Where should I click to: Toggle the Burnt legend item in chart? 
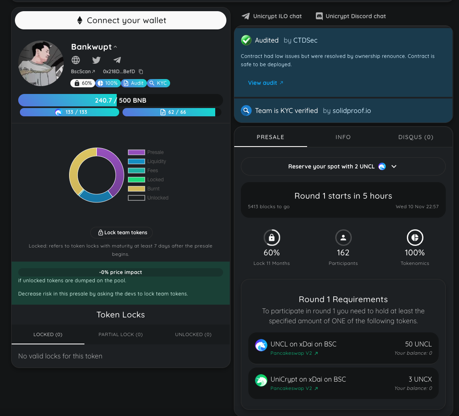pyautogui.click(x=153, y=189)
